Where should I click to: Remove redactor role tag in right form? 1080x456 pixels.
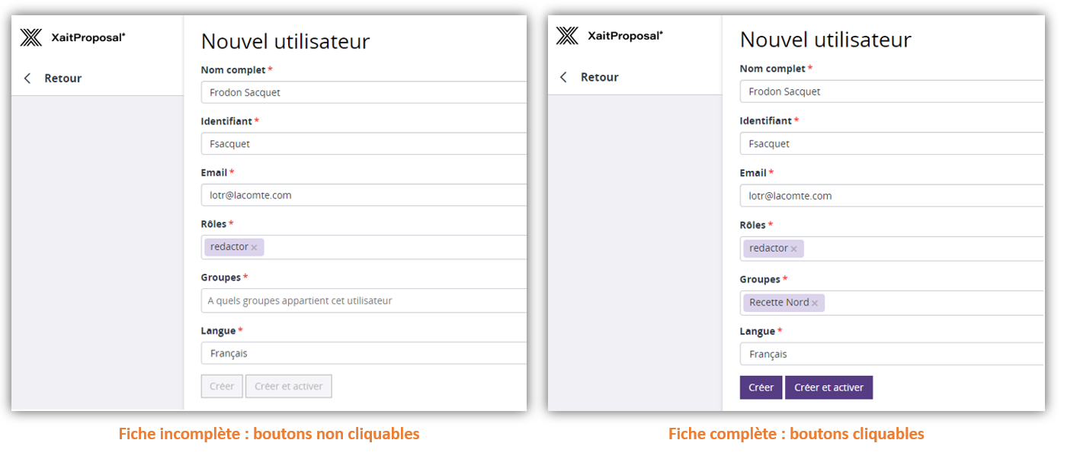coord(794,249)
